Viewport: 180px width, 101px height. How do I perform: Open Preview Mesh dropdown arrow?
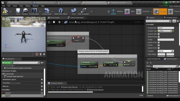tap(40, 12)
